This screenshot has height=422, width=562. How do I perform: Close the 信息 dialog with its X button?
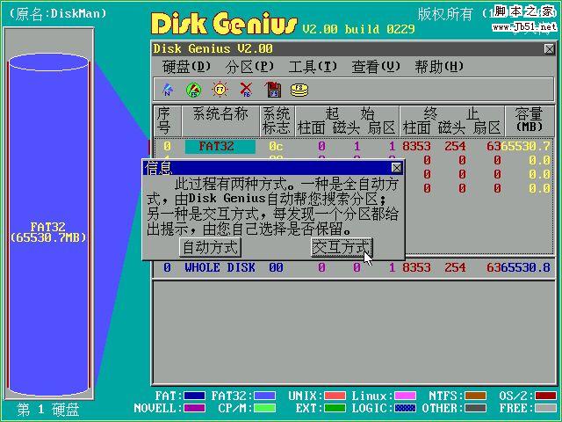coord(396,167)
